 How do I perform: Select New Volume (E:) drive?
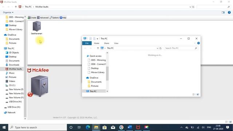15,94
